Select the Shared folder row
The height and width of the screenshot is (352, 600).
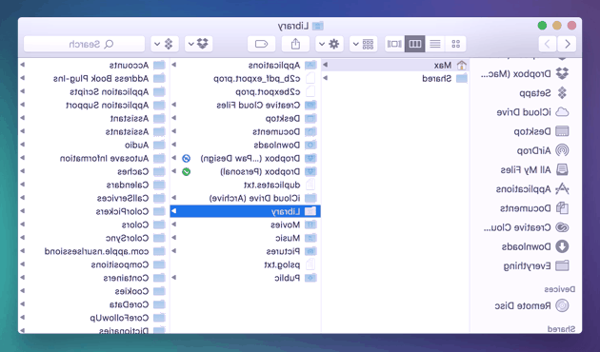click(395, 78)
